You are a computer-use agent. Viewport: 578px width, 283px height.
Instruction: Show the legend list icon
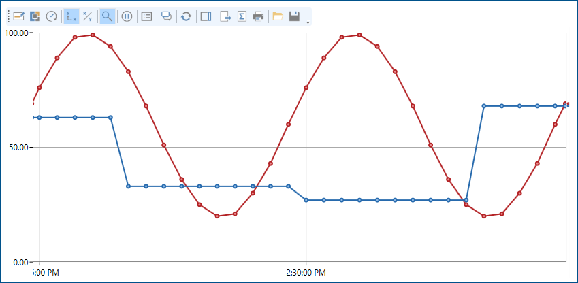tap(146, 16)
